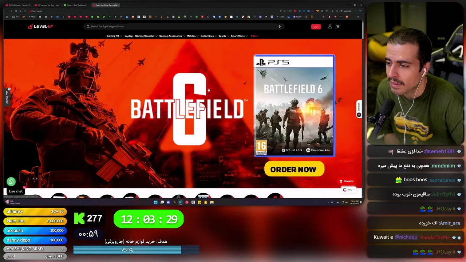
Task: Bookmark this page with star icon
Action: pos(280,11)
